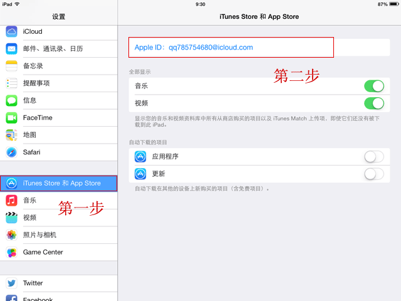The height and width of the screenshot is (301, 401).
Task: Tap the Videos (视频) clapperboard icon
Action: tap(11, 218)
